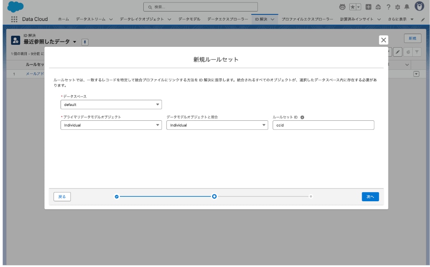Click the 次へ button
Image resolution: width=430 pixels, height=267 pixels.
click(370, 197)
